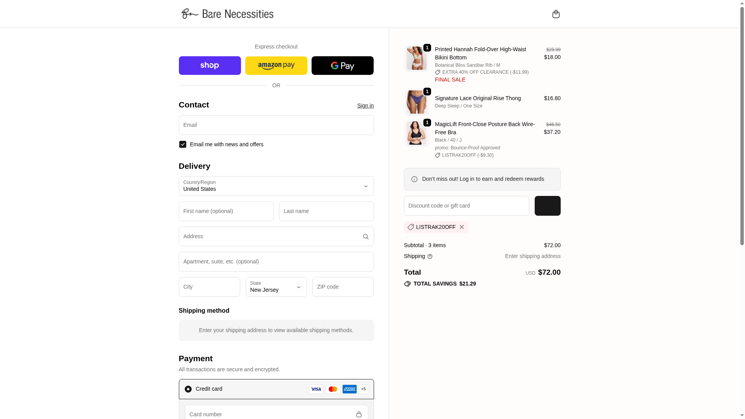Click the Bare Necessities logo

(227, 14)
